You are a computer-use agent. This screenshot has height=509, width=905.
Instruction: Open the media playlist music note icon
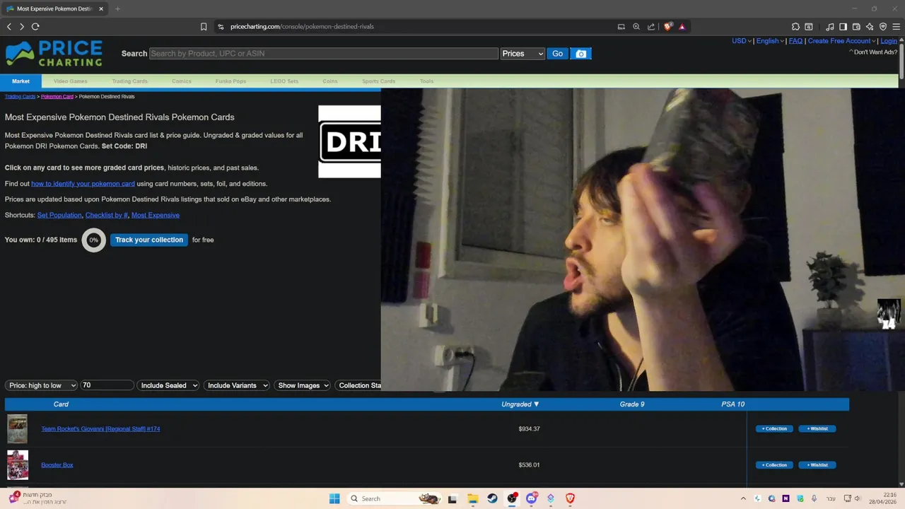(830, 27)
